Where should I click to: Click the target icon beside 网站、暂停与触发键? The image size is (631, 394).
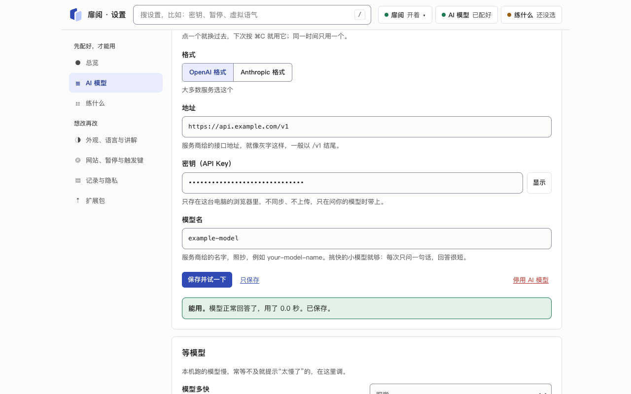78,160
